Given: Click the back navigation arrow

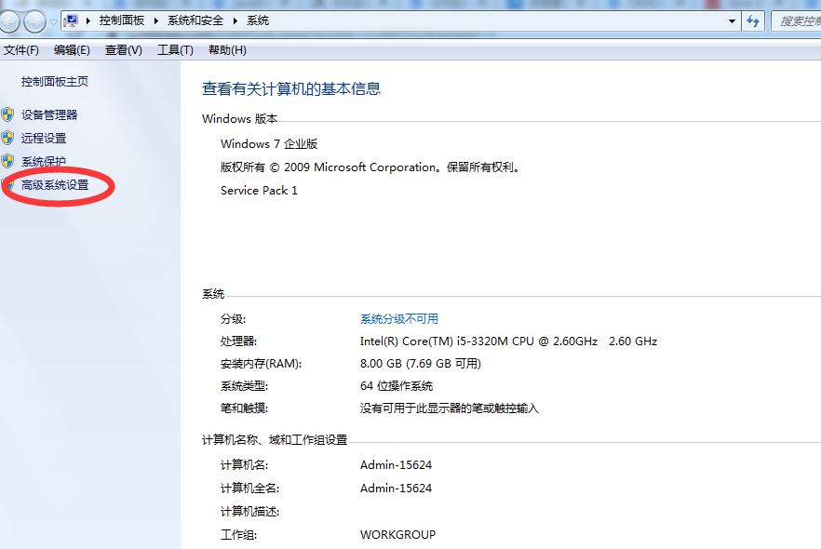Looking at the screenshot, I should pyautogui.click(x=9, y=20).
